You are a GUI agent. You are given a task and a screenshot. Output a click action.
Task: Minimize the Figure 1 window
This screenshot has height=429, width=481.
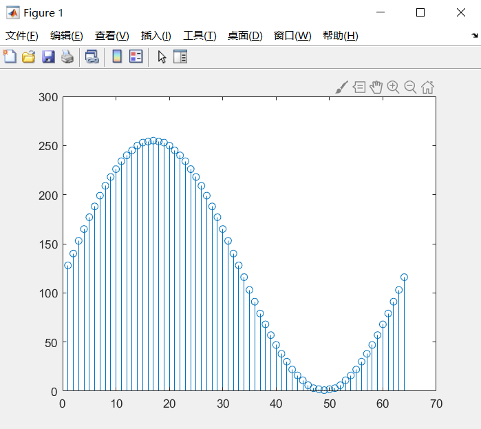point(381,12)
